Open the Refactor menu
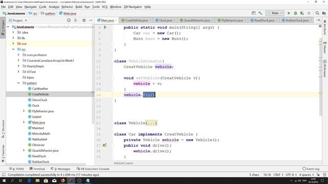Viewport: 328px width, 184px height. click(67, 7)
